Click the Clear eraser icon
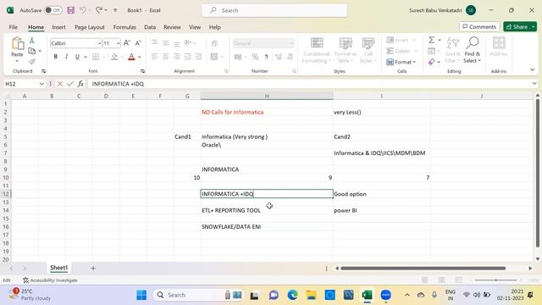Screen dimensions: 542x305 432,62
